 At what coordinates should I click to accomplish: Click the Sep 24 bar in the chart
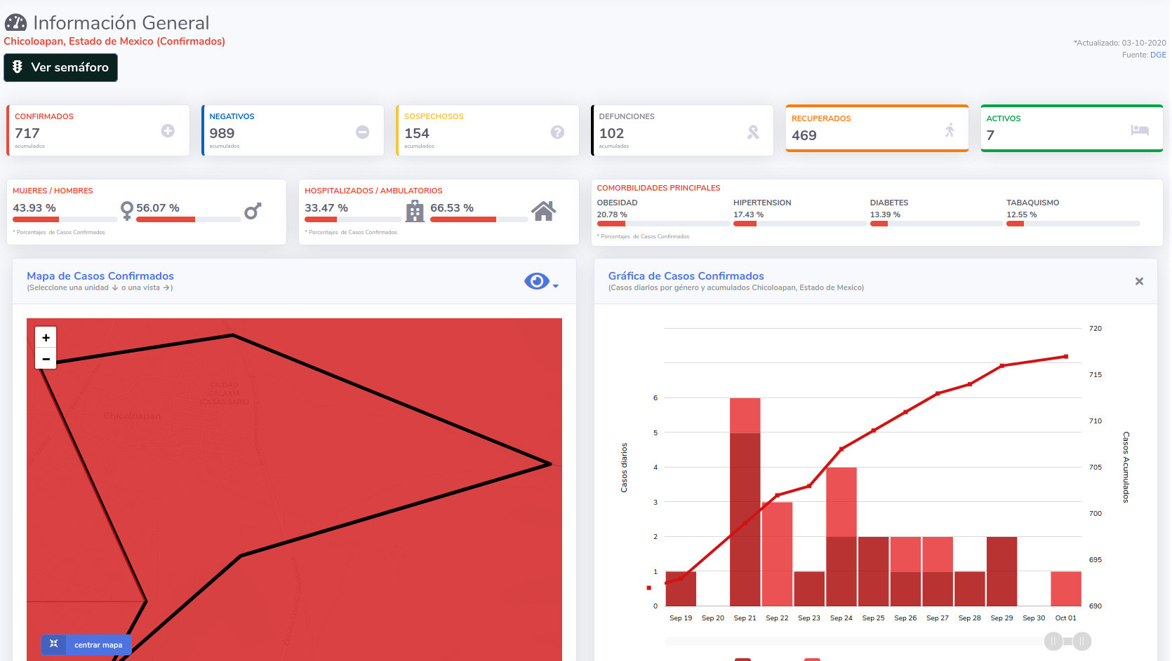pyautogui.click(x=841, y=536)
